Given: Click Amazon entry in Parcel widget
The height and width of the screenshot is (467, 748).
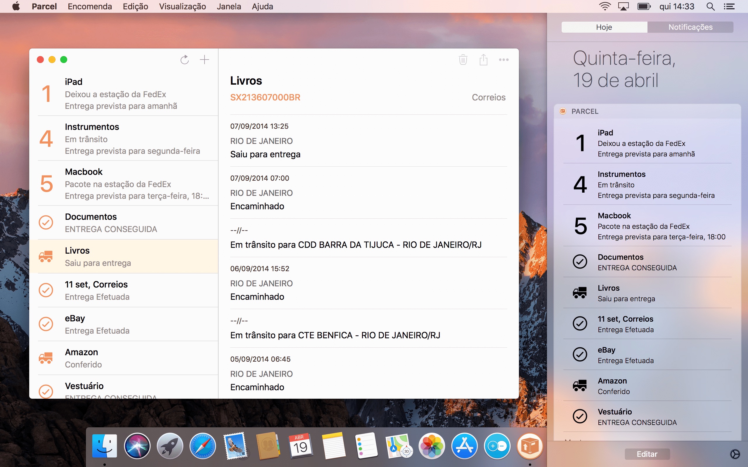Looking at the screenshot, I should [x=647, y=386].
